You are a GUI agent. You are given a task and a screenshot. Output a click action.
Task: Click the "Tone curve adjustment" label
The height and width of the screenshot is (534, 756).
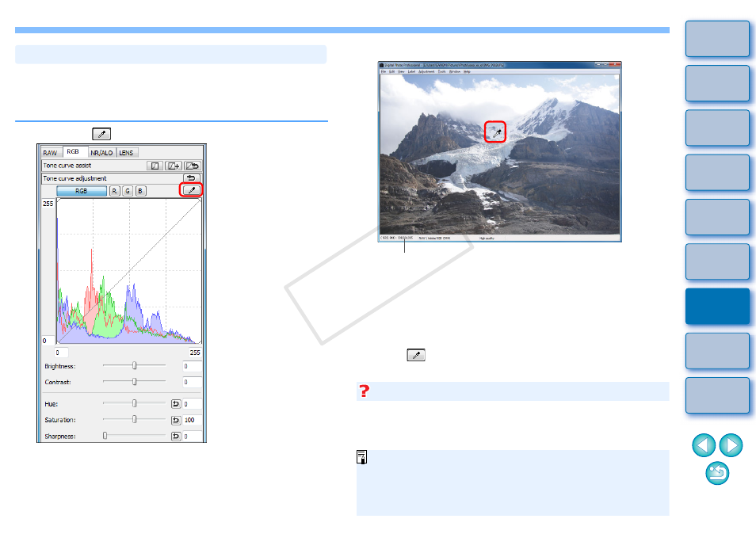[74, 178]
